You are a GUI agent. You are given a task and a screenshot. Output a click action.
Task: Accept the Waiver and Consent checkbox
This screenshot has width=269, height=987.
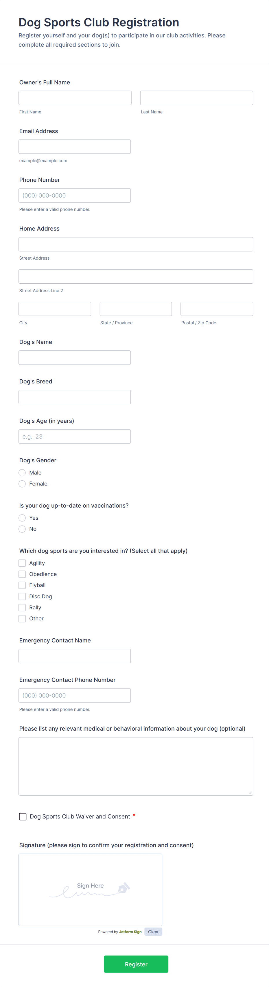coord(23,816)
